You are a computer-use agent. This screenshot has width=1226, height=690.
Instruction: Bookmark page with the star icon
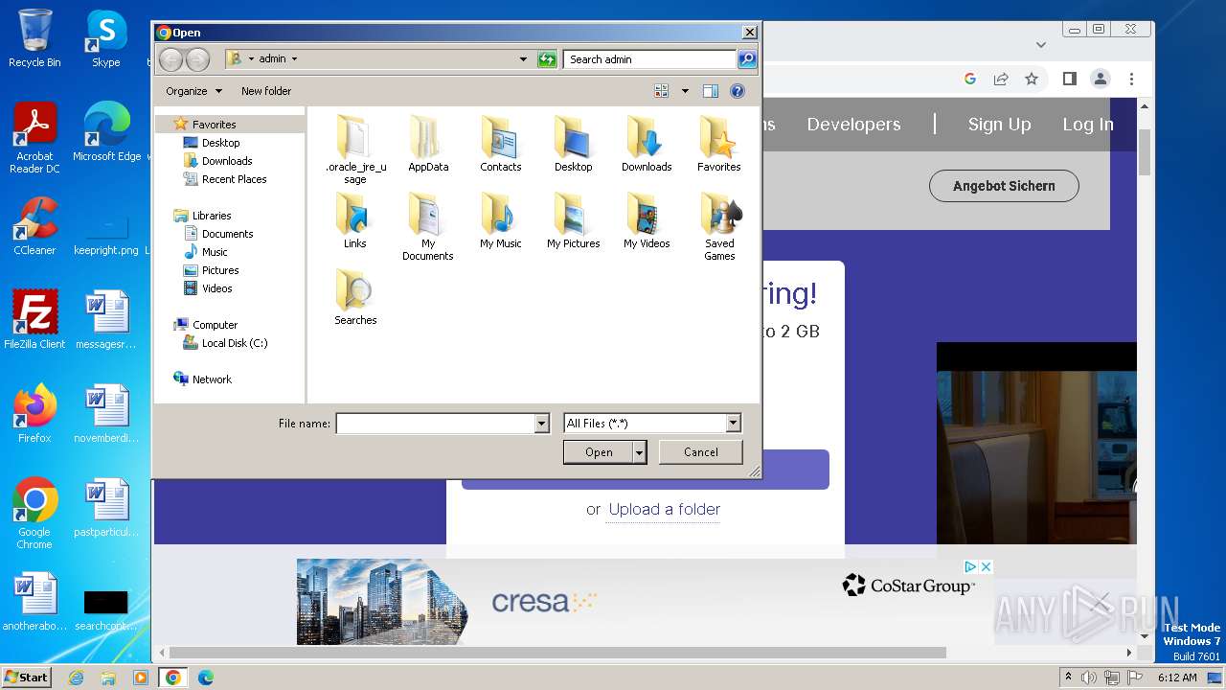[1032, 79]
